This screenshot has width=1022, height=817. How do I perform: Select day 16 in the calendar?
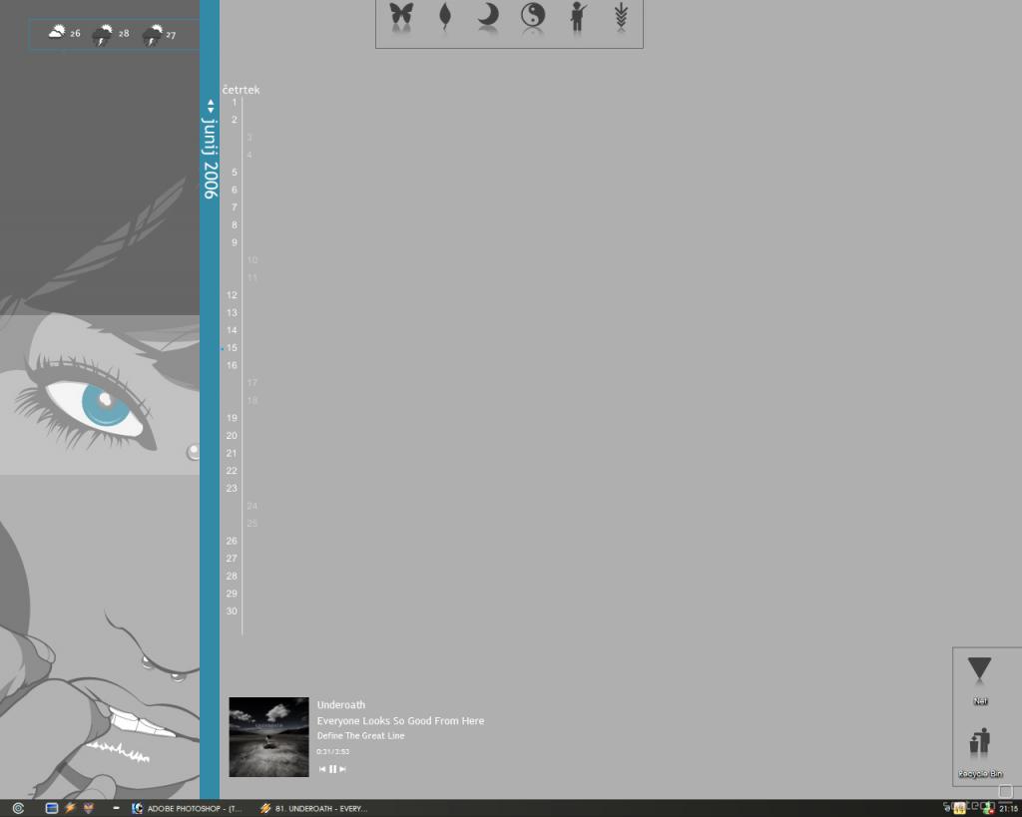pos(232,365)
